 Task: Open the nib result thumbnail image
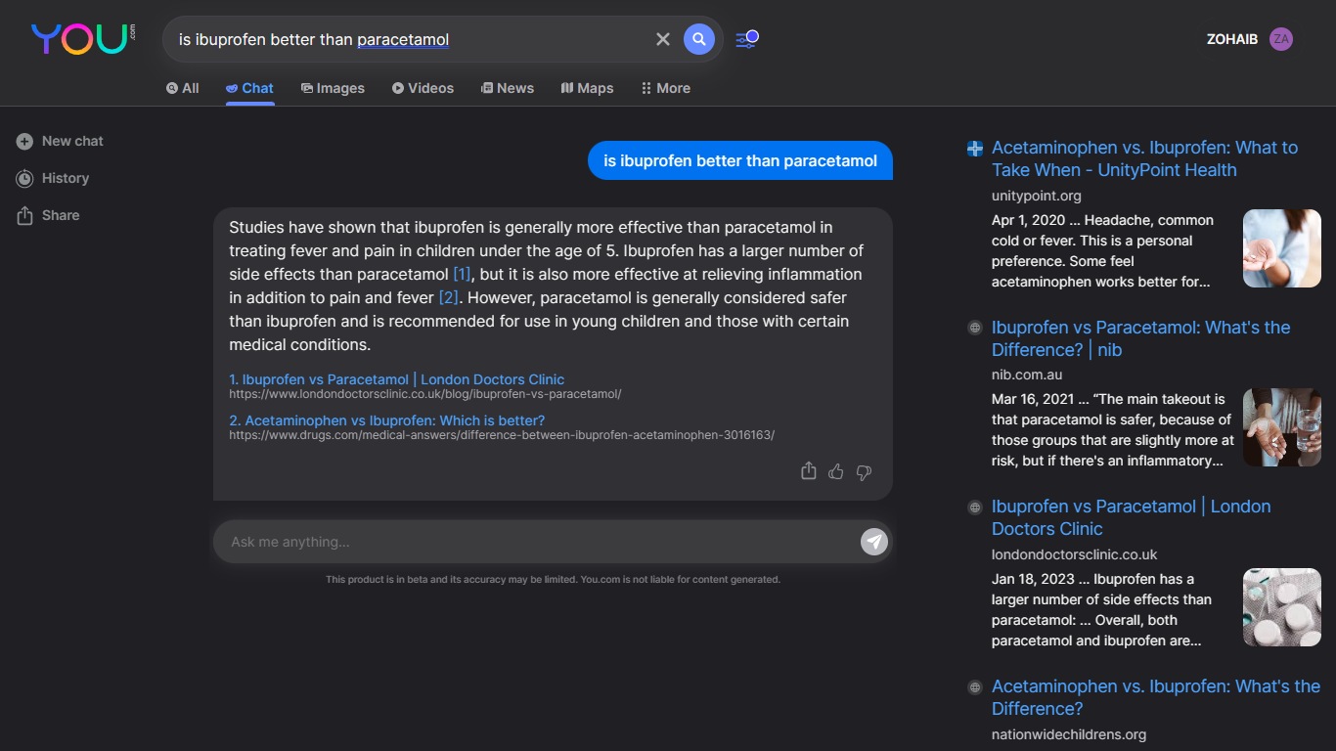[x=1281, y=427]
